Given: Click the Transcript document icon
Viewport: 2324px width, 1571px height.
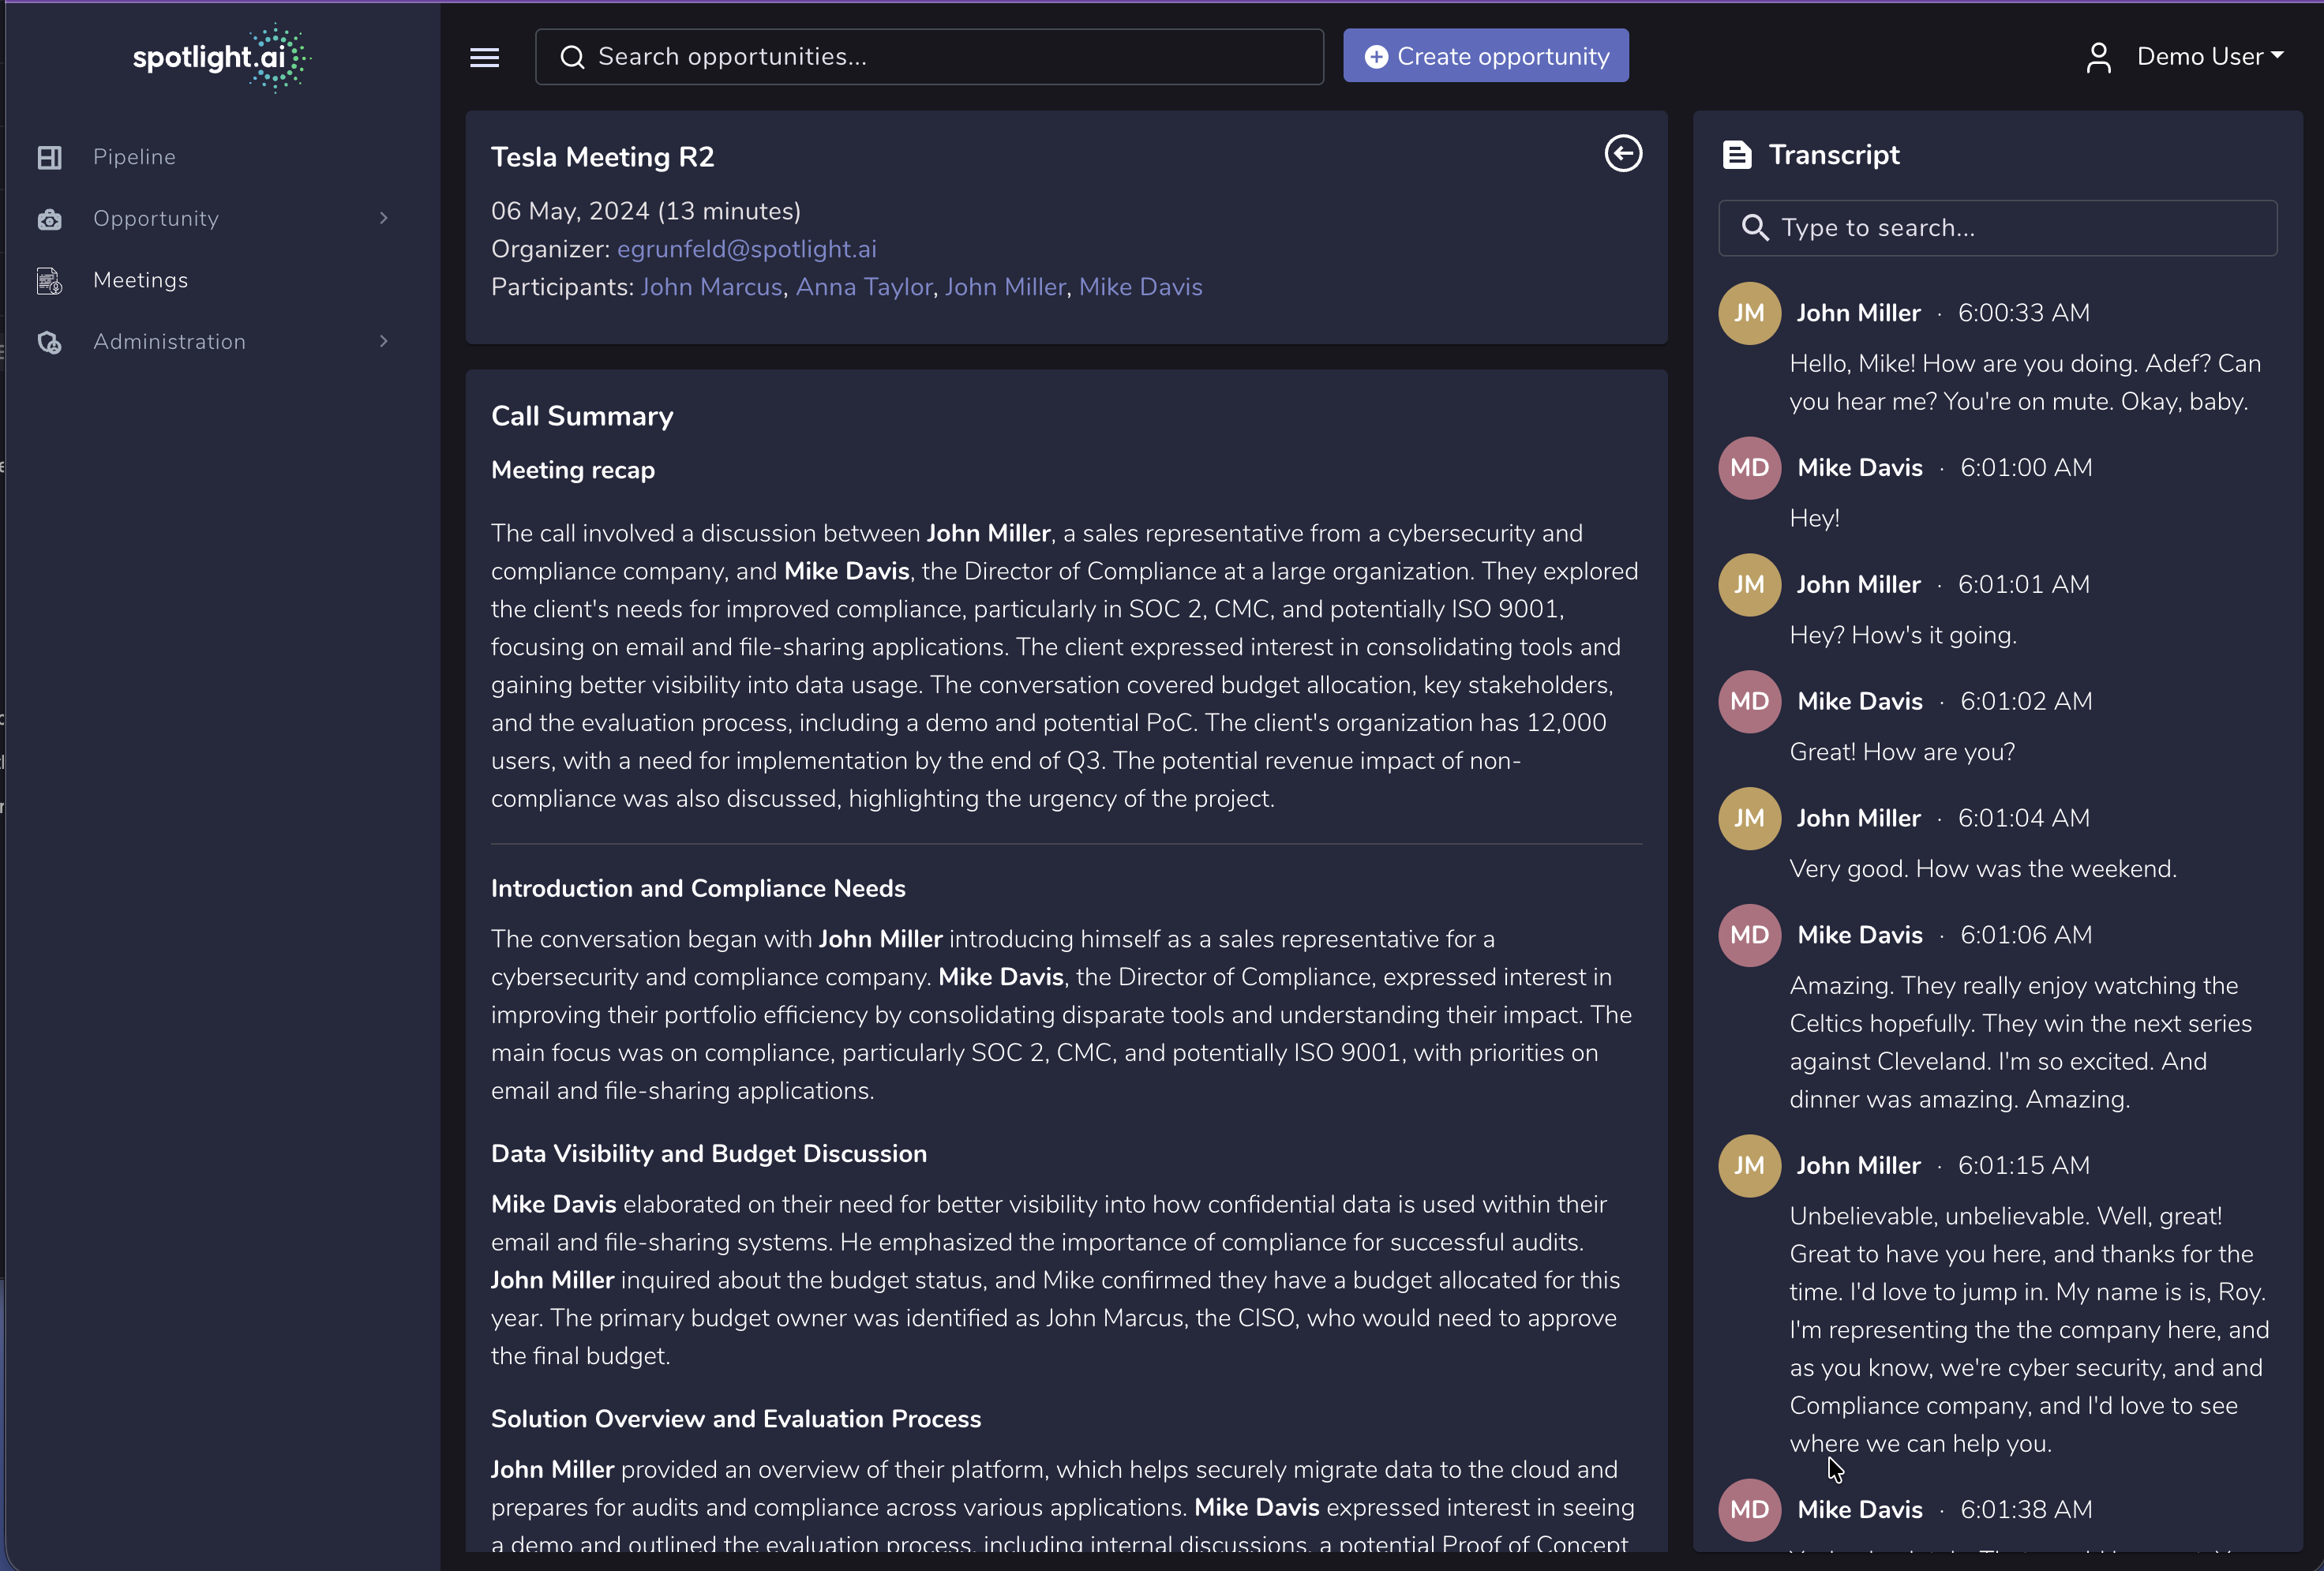Looking at the screenshot, I should [x=1736, y=155].
